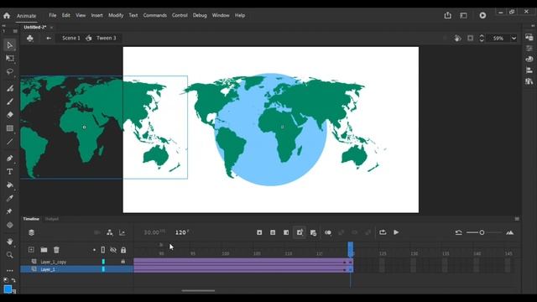
Task: Open the File menu
Action: pos(52,15)
